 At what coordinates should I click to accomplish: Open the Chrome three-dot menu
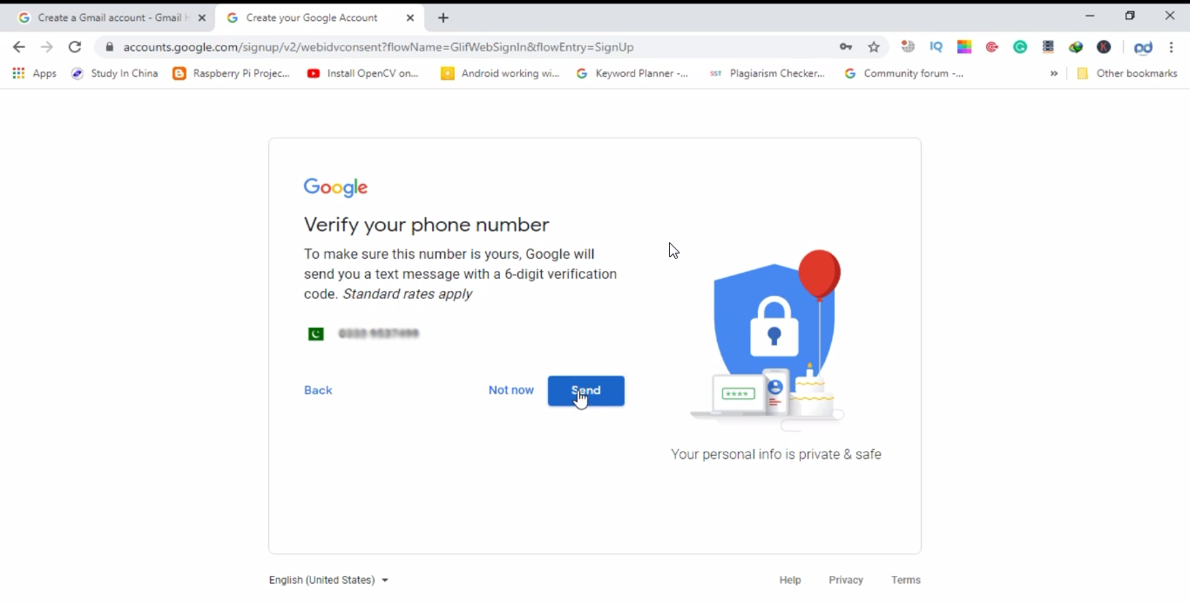click(x=1172, y=47)
